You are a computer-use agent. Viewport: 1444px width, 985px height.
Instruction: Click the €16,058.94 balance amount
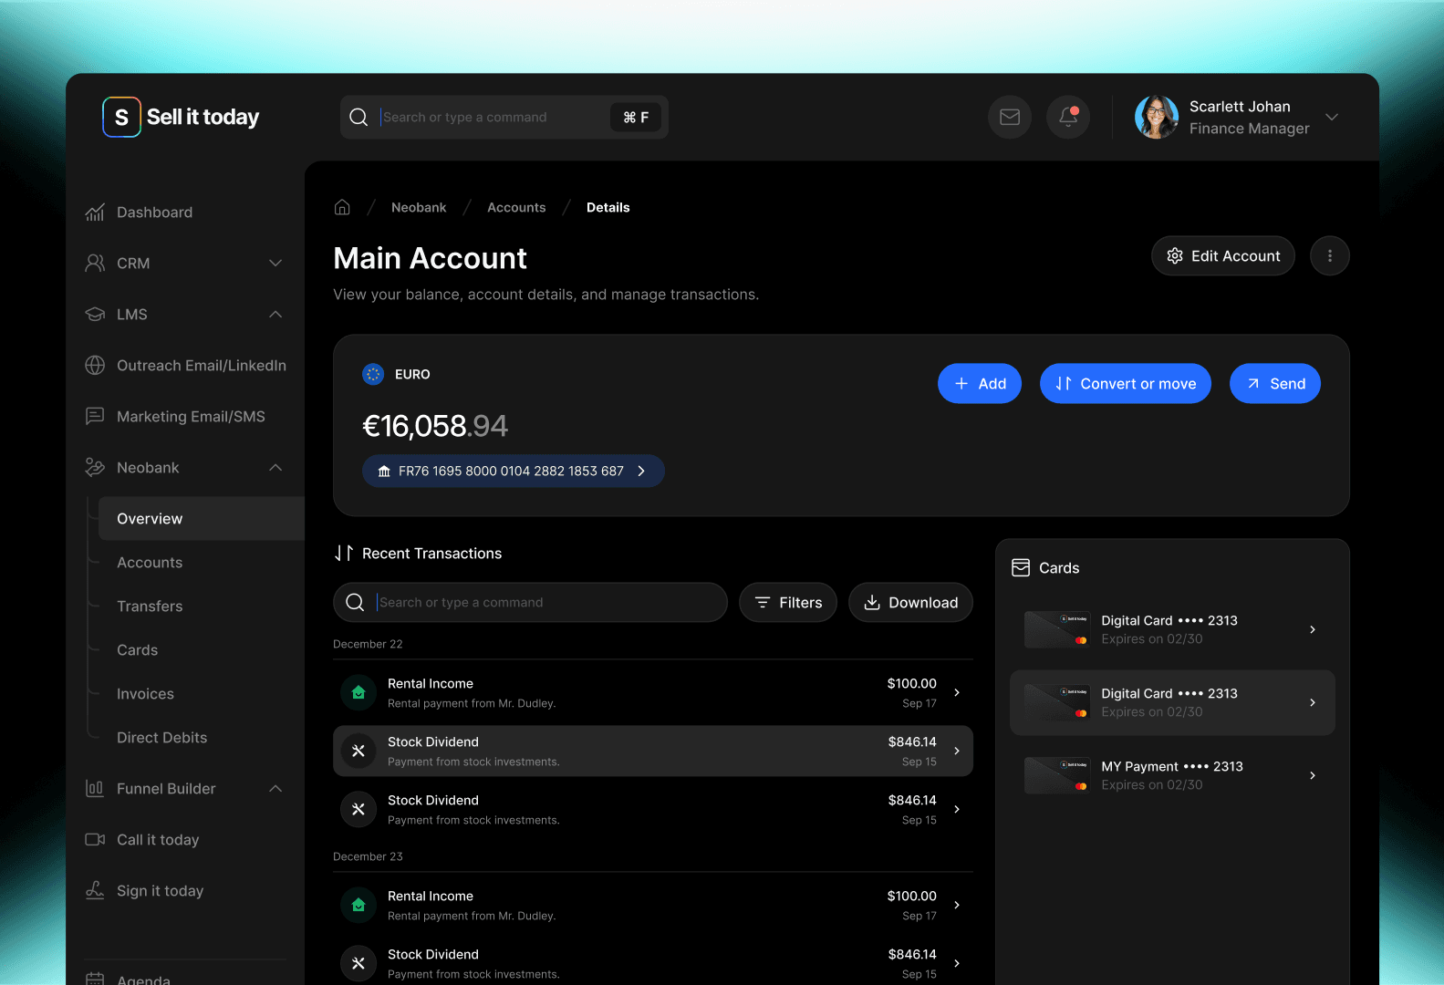click(435, 426)
